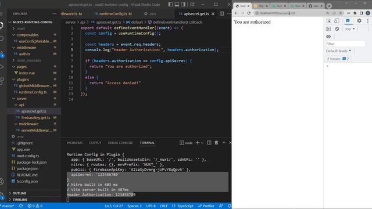The height and width of the screenshot is (209, 372).
Task: Click Prettier in status bar
Action: tap(206, 206)
